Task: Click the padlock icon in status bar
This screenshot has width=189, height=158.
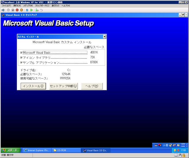Action: [184, 155]
